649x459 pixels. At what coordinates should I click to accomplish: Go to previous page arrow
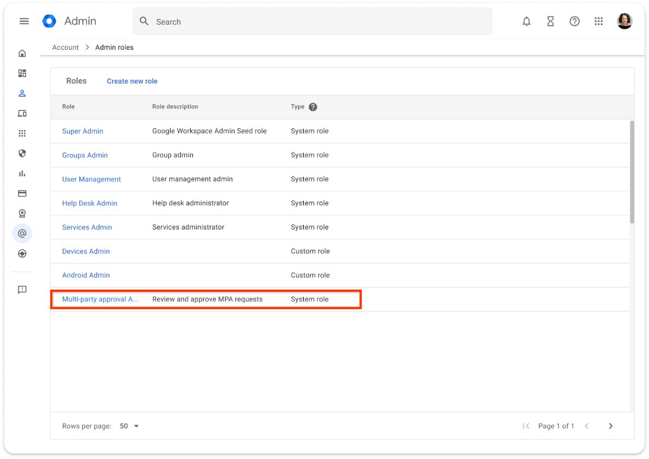[587, 426]
